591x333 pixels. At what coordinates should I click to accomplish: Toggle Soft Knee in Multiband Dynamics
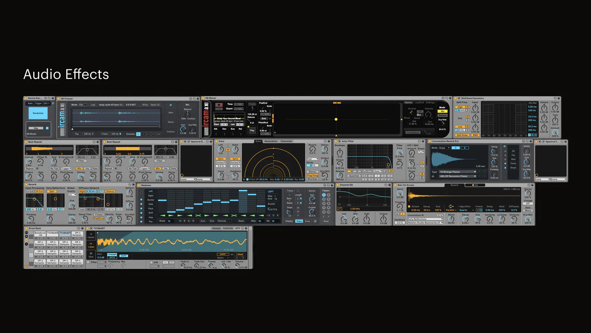coord(462,135)
